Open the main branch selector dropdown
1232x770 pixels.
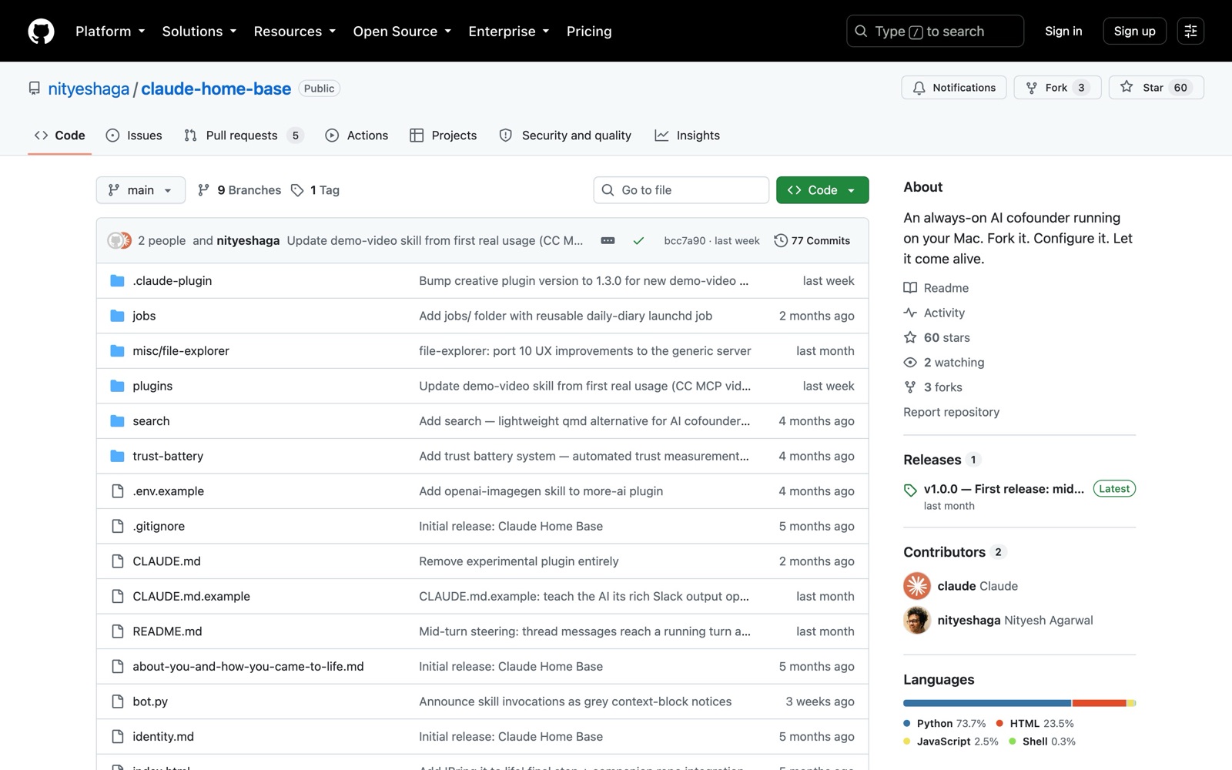click(141, 190)
